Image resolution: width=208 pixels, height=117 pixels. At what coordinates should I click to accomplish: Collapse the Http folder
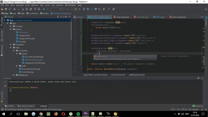11,48
